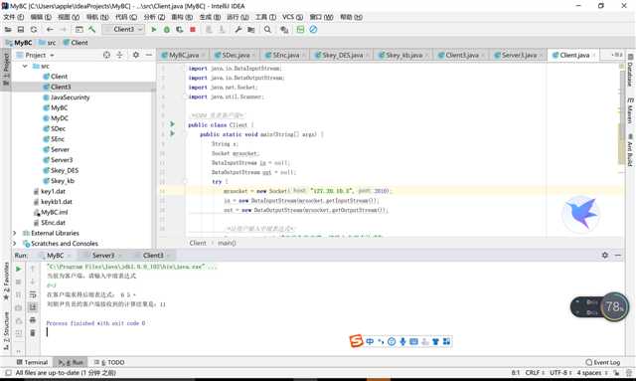
Task: Open Settings via the wrench toolbar icon
Action: pos(238,29)
